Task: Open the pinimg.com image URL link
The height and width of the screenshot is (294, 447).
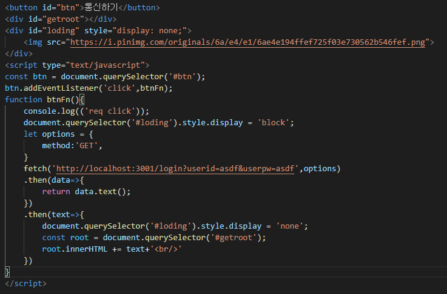Action: 247,42
